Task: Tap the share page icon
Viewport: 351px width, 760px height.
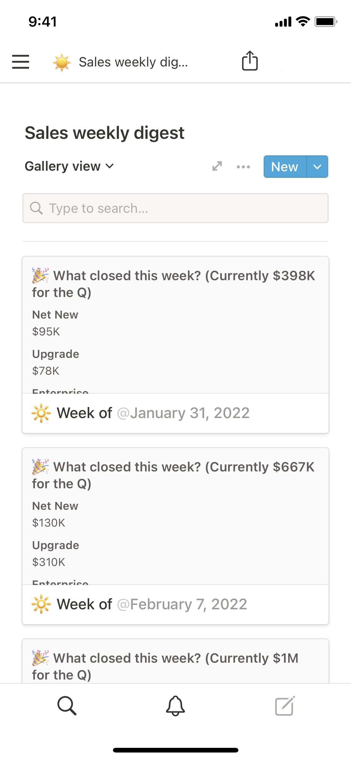Action: pos(250,61)
